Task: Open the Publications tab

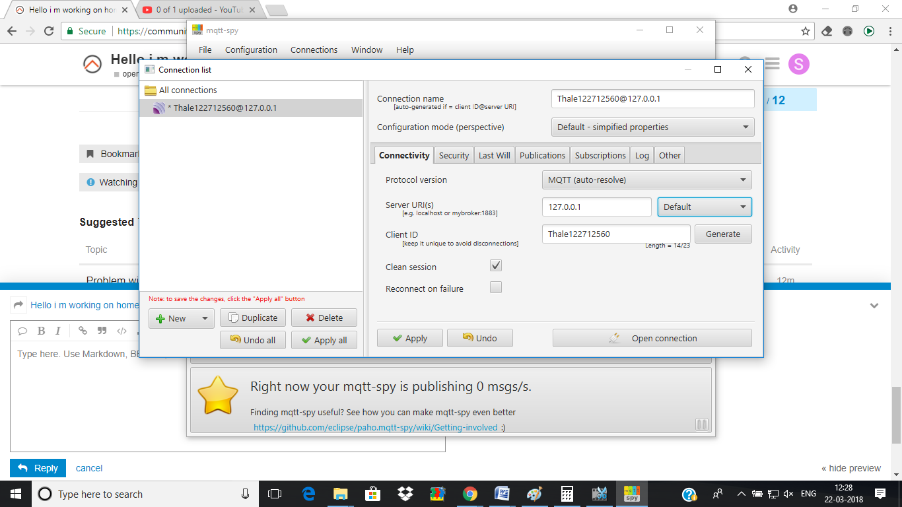Action: pos(542,155)
